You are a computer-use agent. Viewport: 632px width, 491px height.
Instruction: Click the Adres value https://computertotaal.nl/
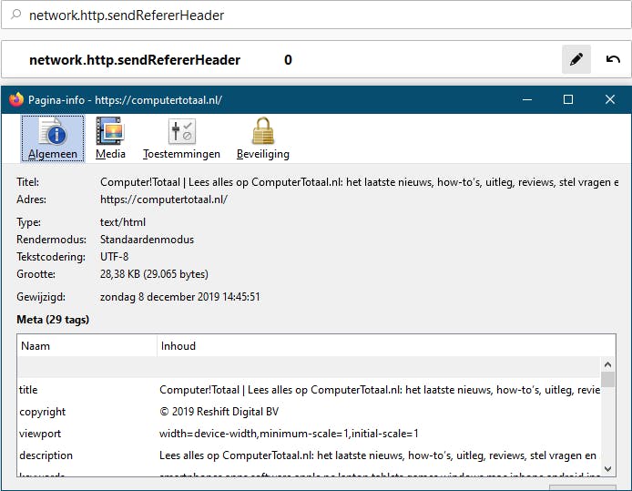(x=164, y=199)
